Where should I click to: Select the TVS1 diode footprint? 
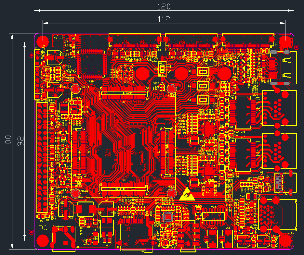(88, 242)
